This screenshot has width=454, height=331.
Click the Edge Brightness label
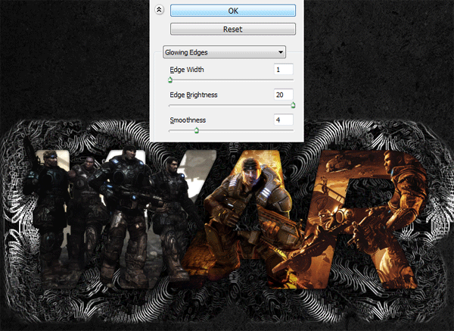point(194,95)
